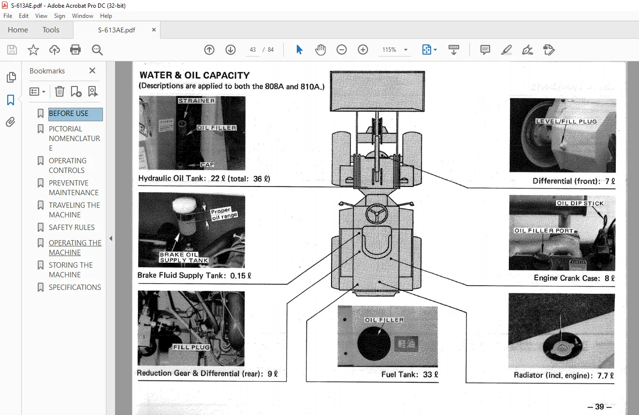
Task: Open the Sign document tool
Action: pyautogui.click(x=528, y=50)
